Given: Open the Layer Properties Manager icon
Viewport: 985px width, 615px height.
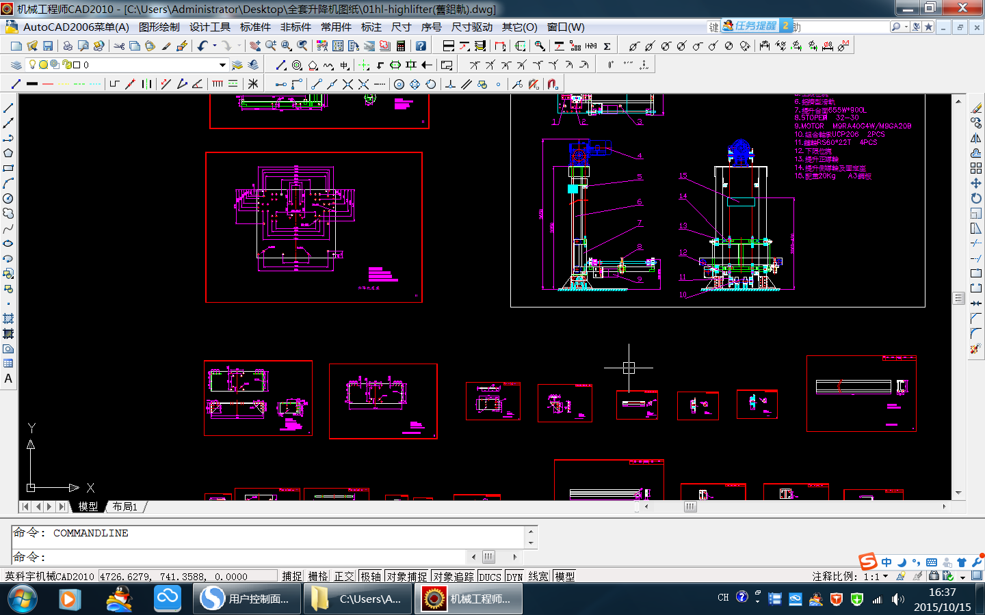Looking at the screenshot, I should point(16,65).
